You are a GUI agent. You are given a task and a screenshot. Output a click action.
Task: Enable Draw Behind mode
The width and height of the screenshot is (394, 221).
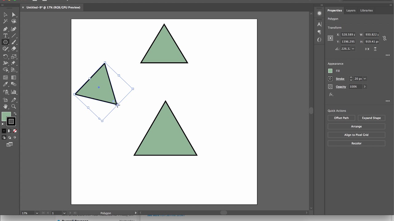9,138
